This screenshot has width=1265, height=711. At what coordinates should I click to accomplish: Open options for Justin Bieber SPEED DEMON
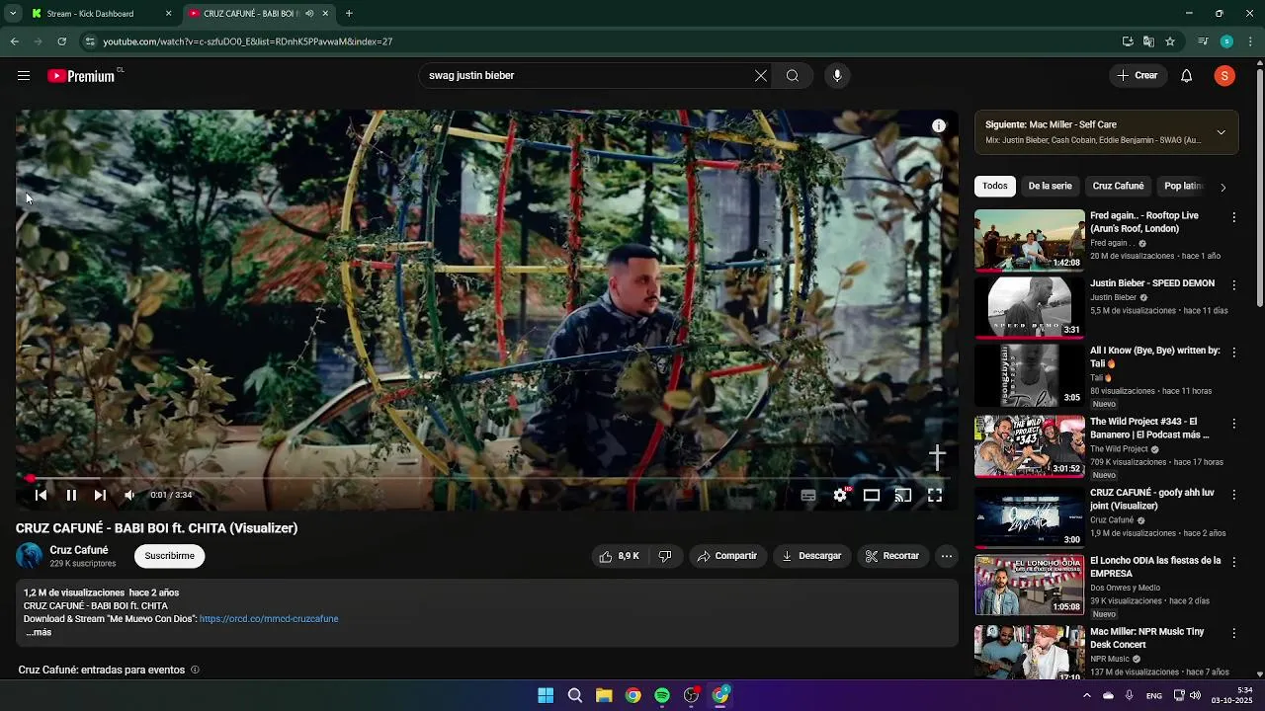tap(1233, 284)
